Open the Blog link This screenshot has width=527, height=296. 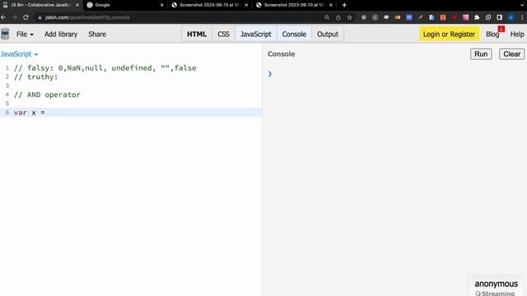pos(492,35)
